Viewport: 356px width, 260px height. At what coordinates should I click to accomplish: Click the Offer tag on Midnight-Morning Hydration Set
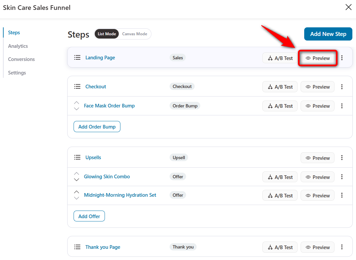coord(178,195)
